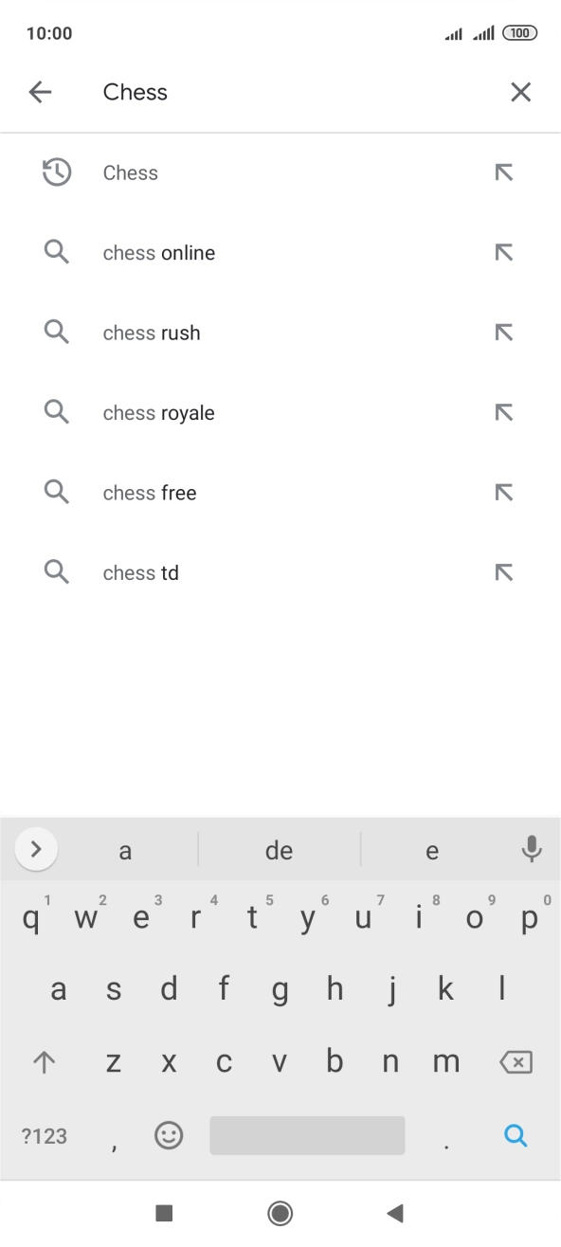The height and width of the screenshot is (1247, 561).
Task: Insert suggestion 'chess rush' with its arrow
Action: coord(503,332)
